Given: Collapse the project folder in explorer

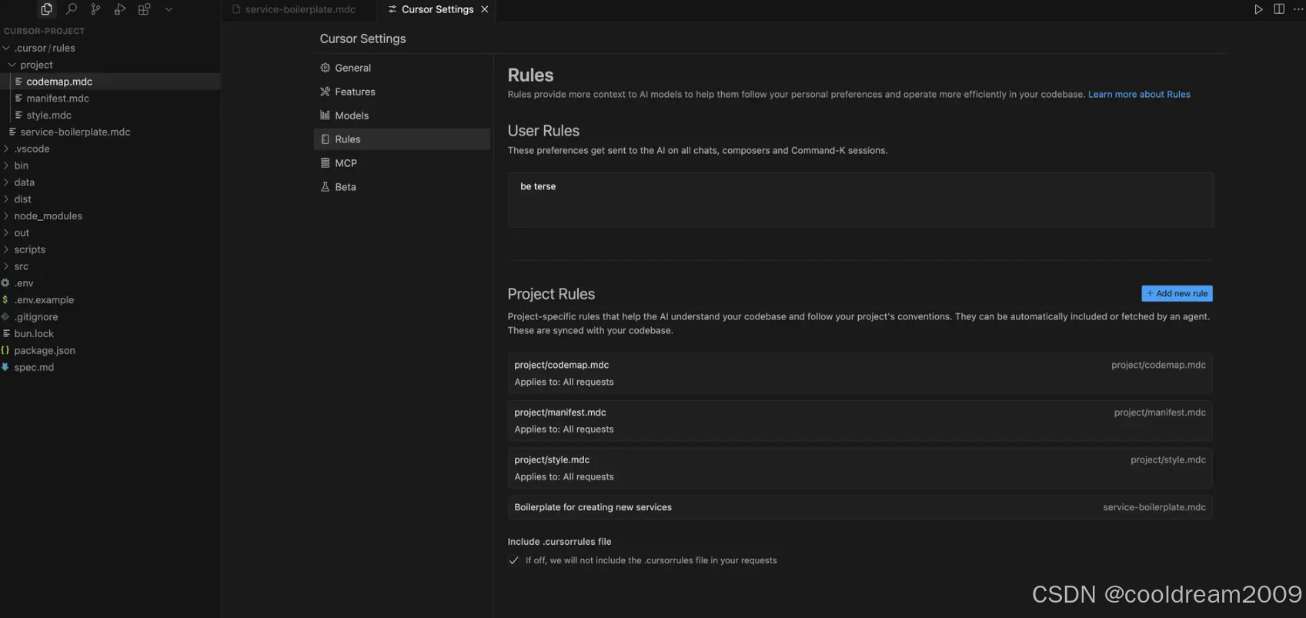Looking at the screenshot, I should point(110,65).
